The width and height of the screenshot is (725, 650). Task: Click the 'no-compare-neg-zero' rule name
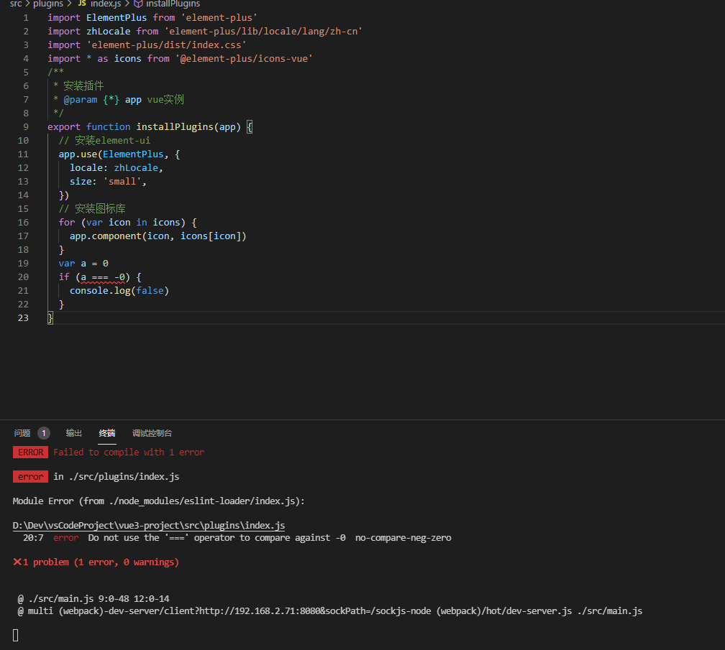pyautogui.click(x=403, y=538)
